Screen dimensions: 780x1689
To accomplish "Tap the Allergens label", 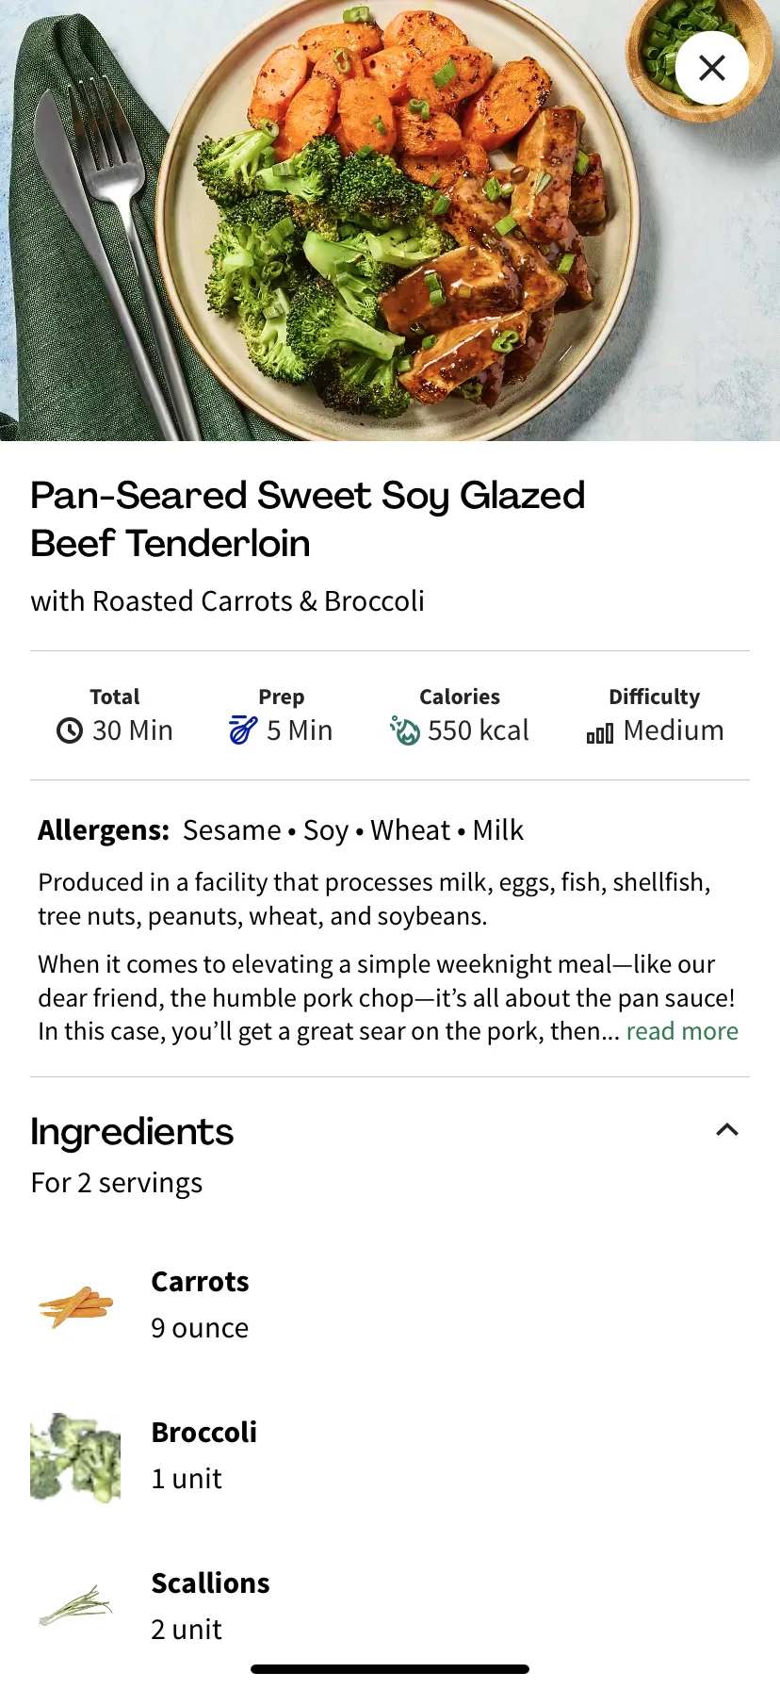I will coord(104,830).
